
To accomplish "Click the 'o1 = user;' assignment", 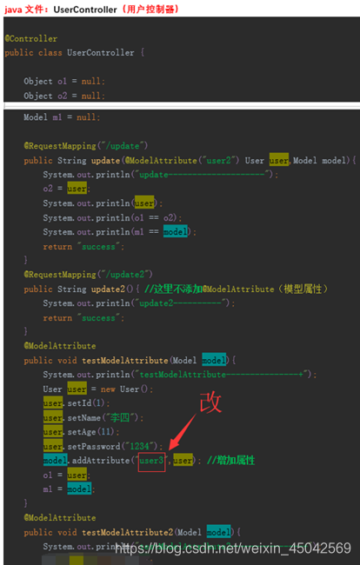I will tap(67, 475).
